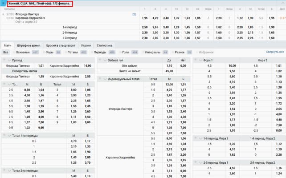Collapse the 2-й период, Фора 1 section
286x178 pixels.
(x=200, y=162)
